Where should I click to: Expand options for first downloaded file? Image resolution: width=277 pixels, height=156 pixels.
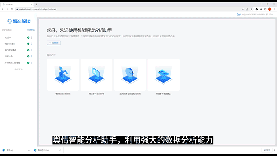coord(29,150)
